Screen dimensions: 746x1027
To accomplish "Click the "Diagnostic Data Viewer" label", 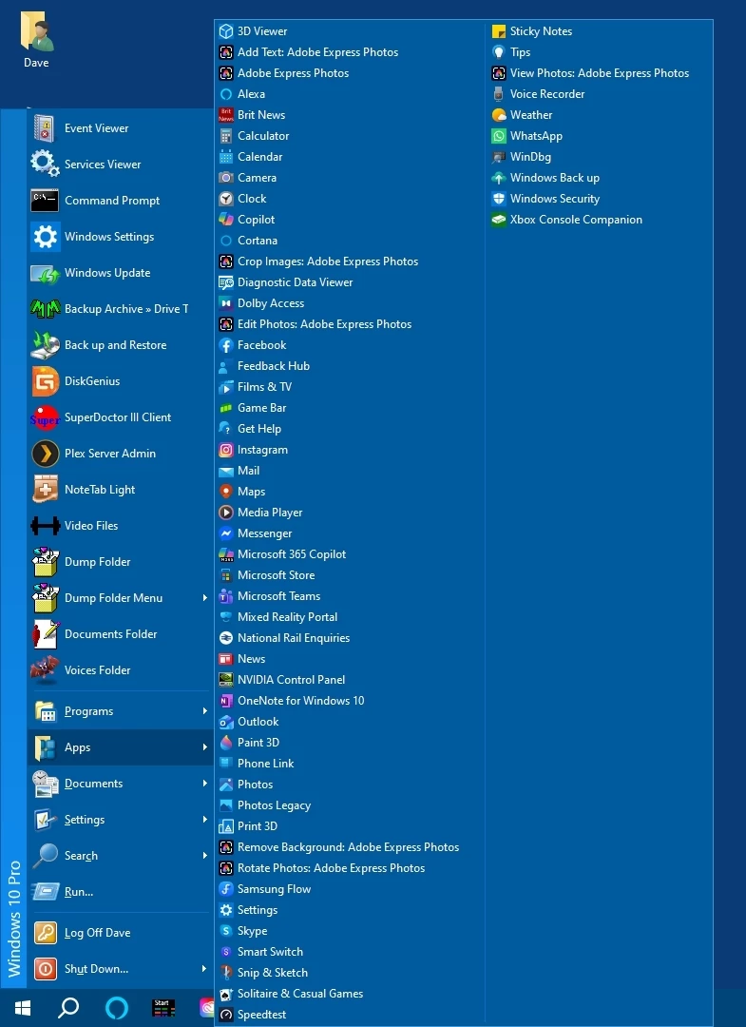I will [296, 282].
